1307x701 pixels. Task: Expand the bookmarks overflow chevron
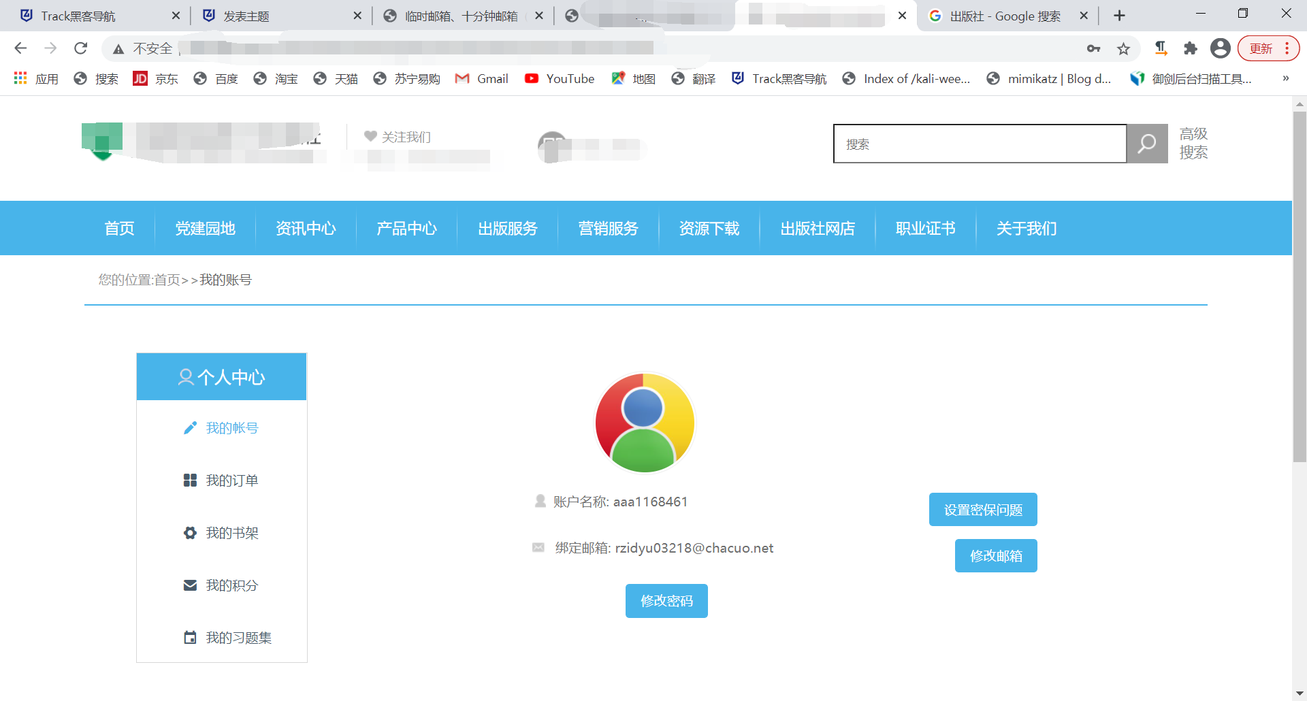point(1285,79)
